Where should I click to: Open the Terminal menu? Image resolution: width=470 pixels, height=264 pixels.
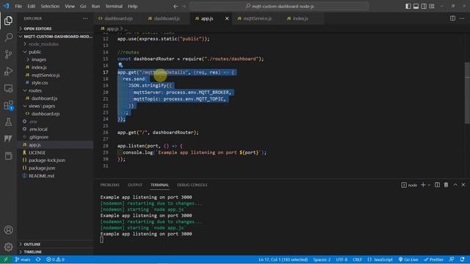pos(114,6)
